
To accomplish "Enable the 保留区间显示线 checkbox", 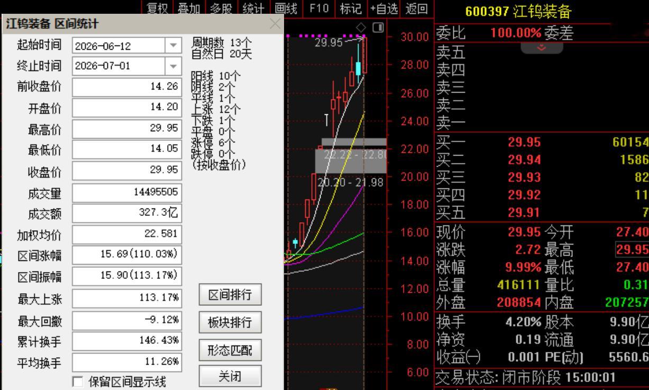I will (78, 382).
